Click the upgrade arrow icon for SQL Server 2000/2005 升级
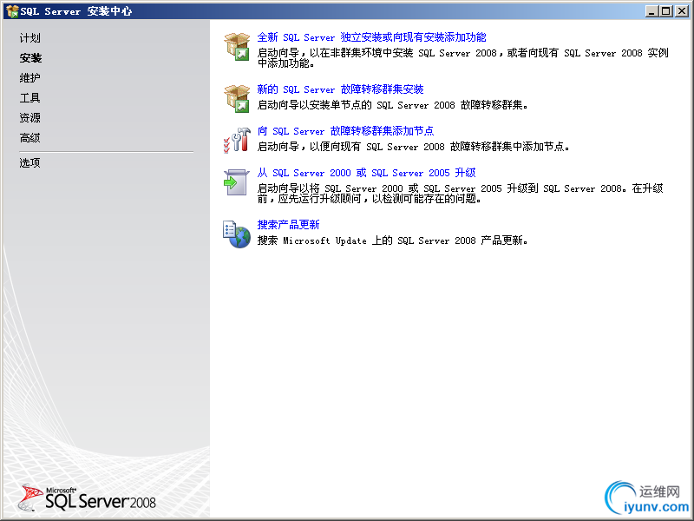 [x=236, y=181]
